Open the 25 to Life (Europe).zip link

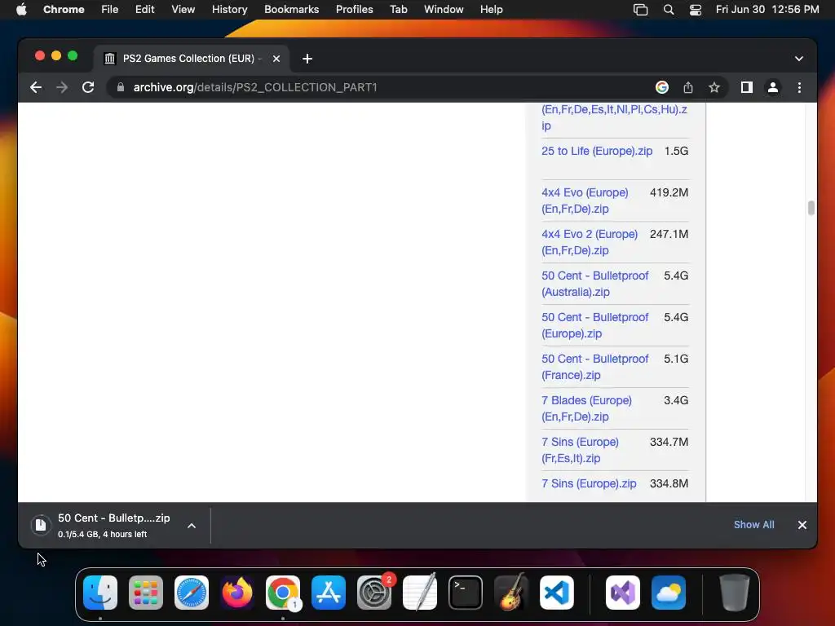pyautogui.click(x=597, y=151)
